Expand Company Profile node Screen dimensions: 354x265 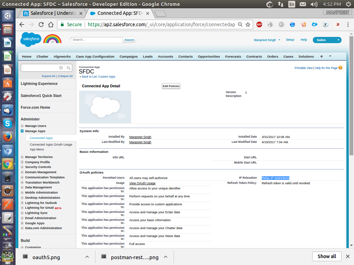[22, 162]
